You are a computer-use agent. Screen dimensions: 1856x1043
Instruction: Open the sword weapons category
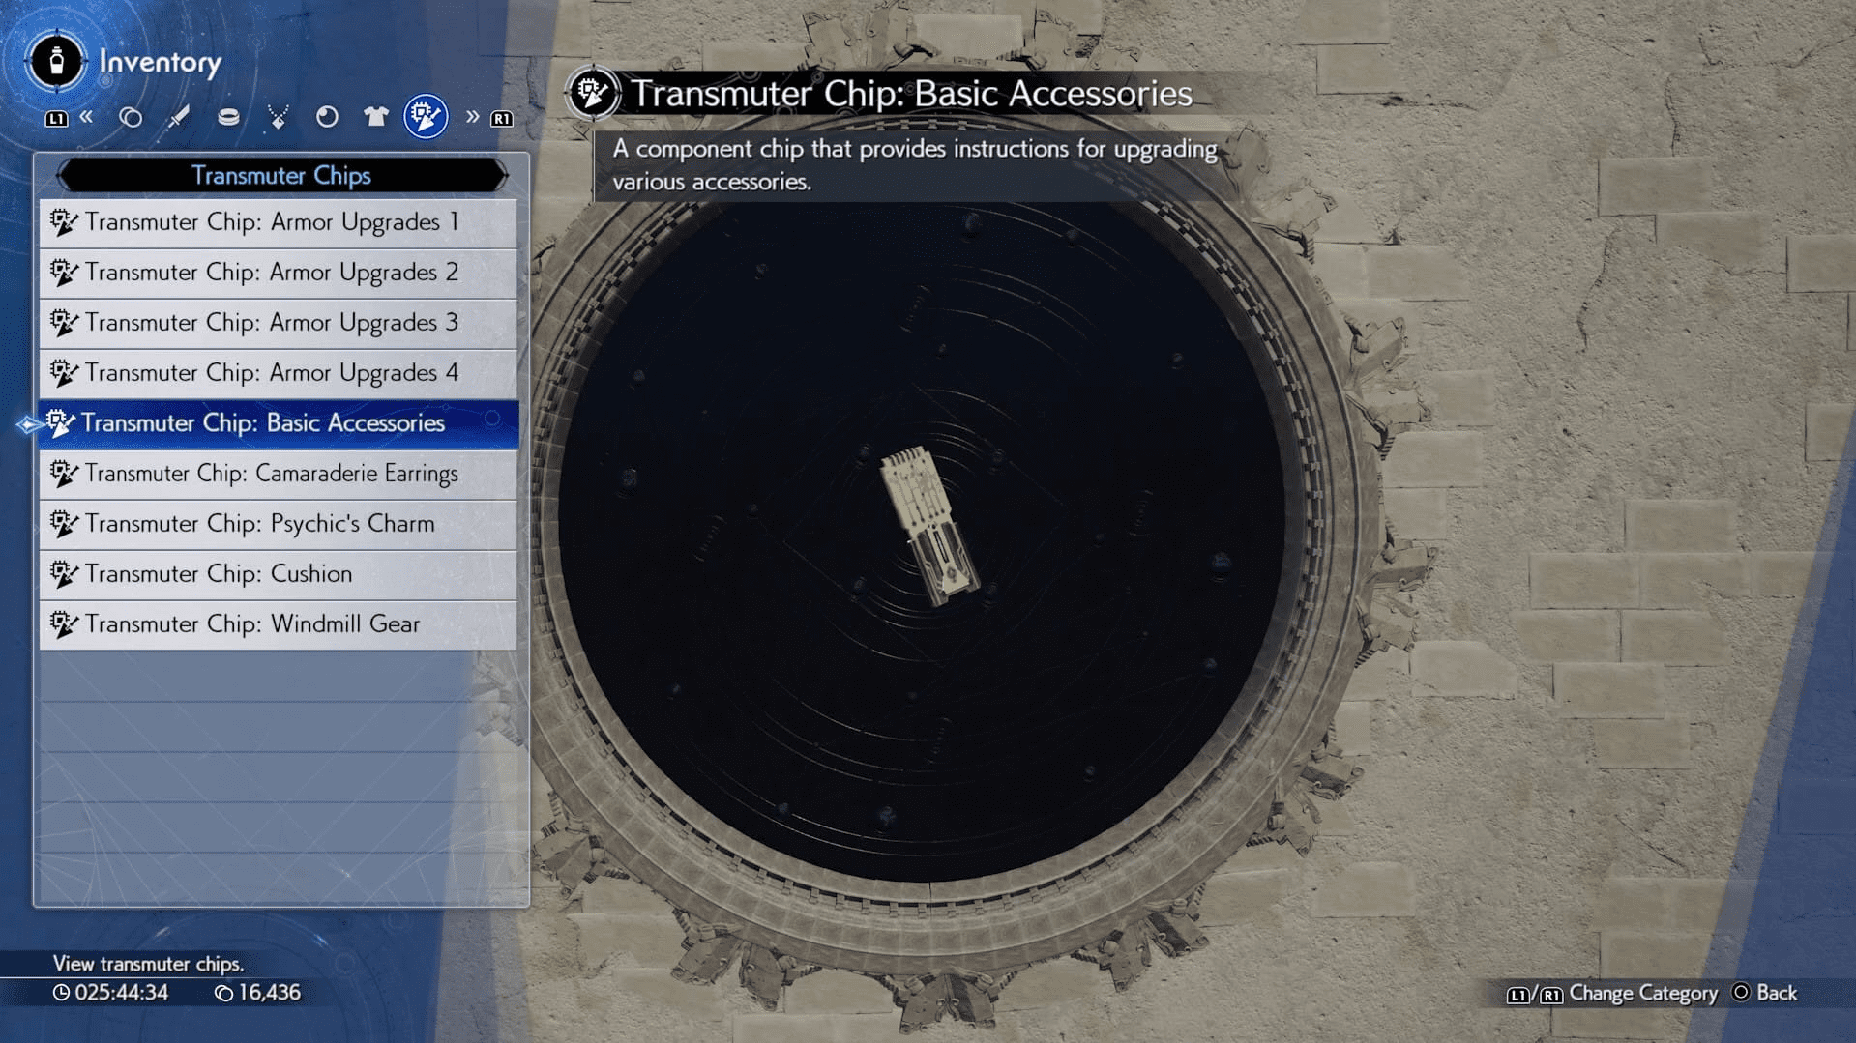pyautogui.click(x=178, y=118)
